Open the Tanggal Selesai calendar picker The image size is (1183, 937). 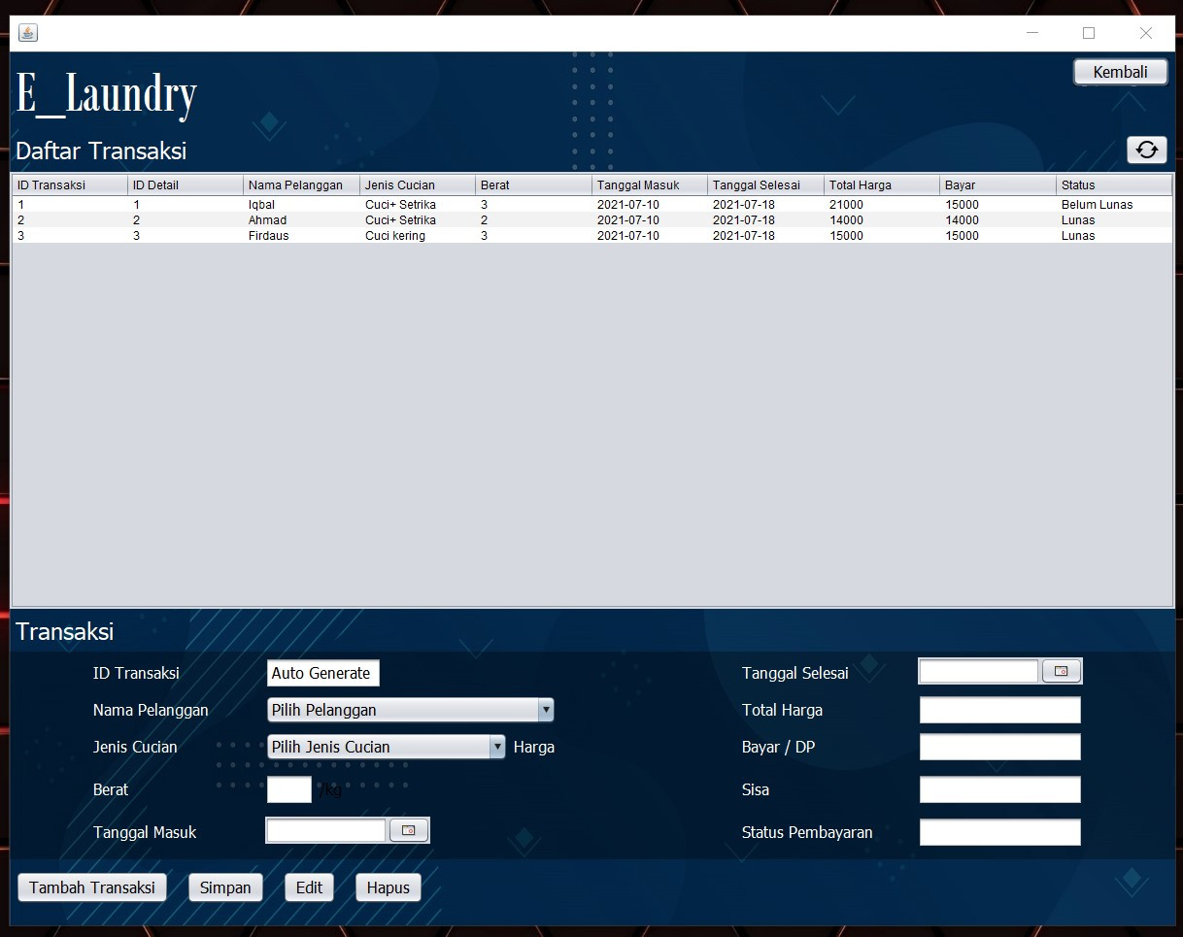(1061, 671)
